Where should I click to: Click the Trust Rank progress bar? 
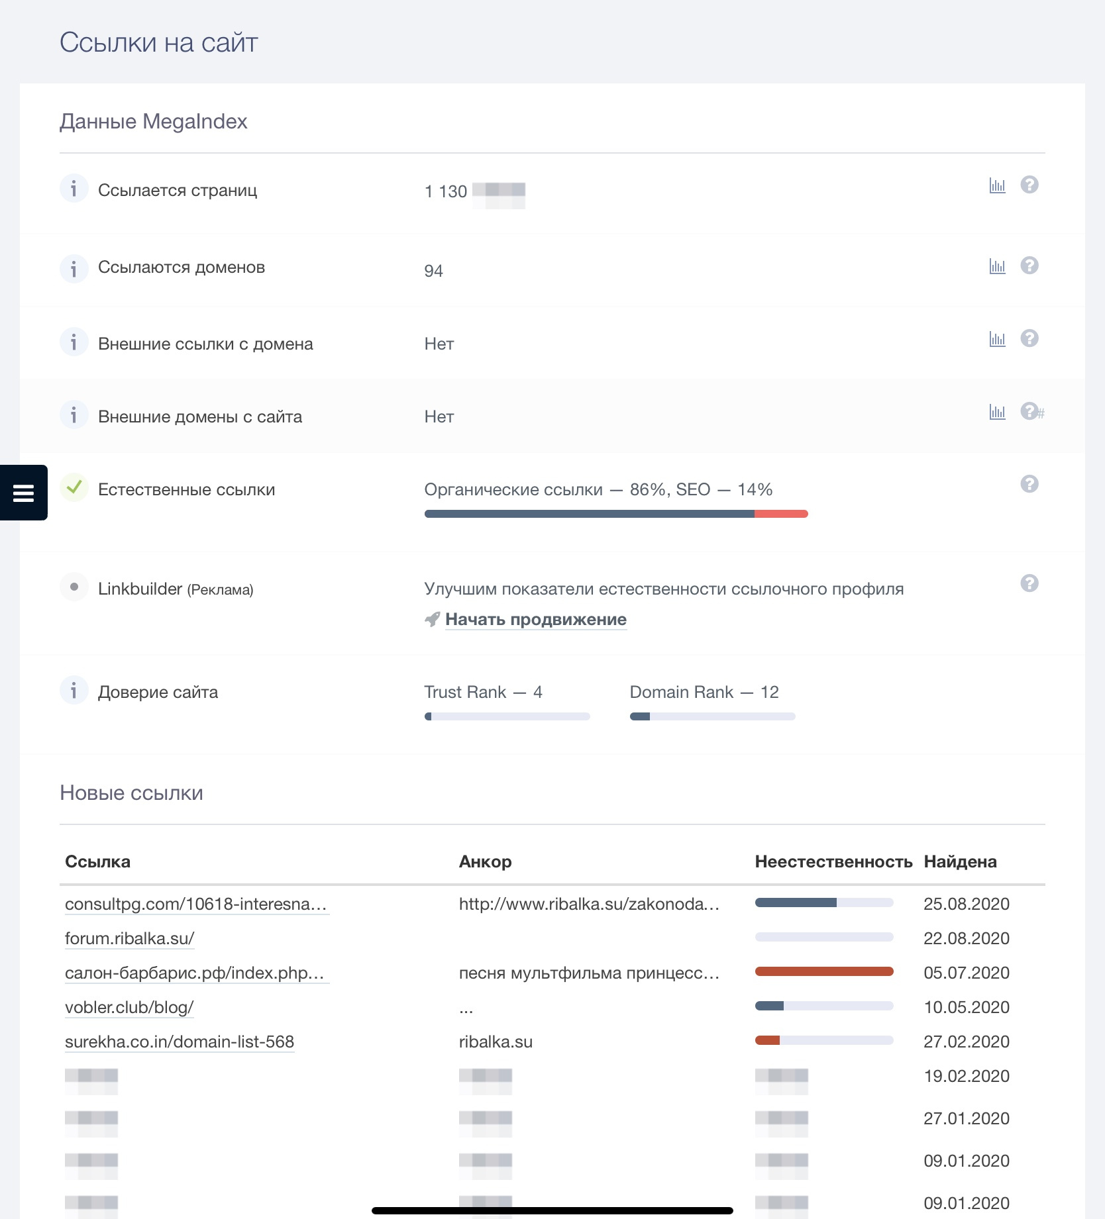pyautogui.click(x=507, y=716)
